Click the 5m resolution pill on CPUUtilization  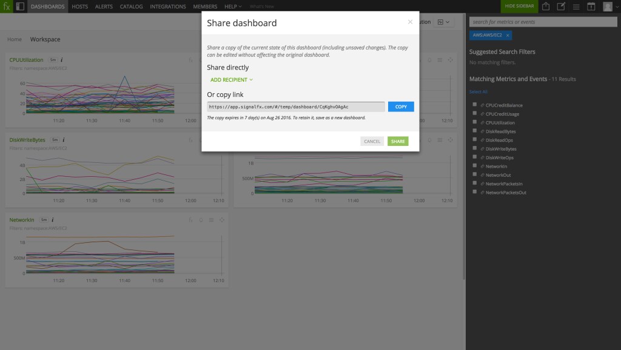(53, 60)
